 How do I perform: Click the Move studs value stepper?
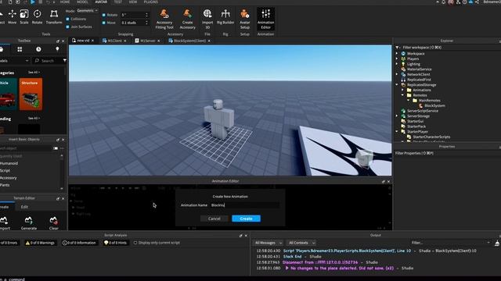click(x=146, y=23)
